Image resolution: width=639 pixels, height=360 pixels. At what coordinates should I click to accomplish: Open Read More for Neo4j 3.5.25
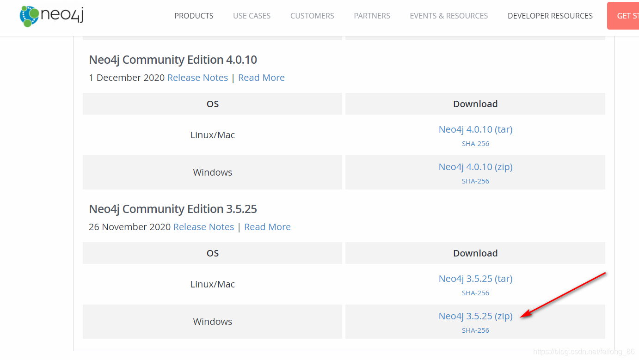pyautogui.click(x=267, y=227)
